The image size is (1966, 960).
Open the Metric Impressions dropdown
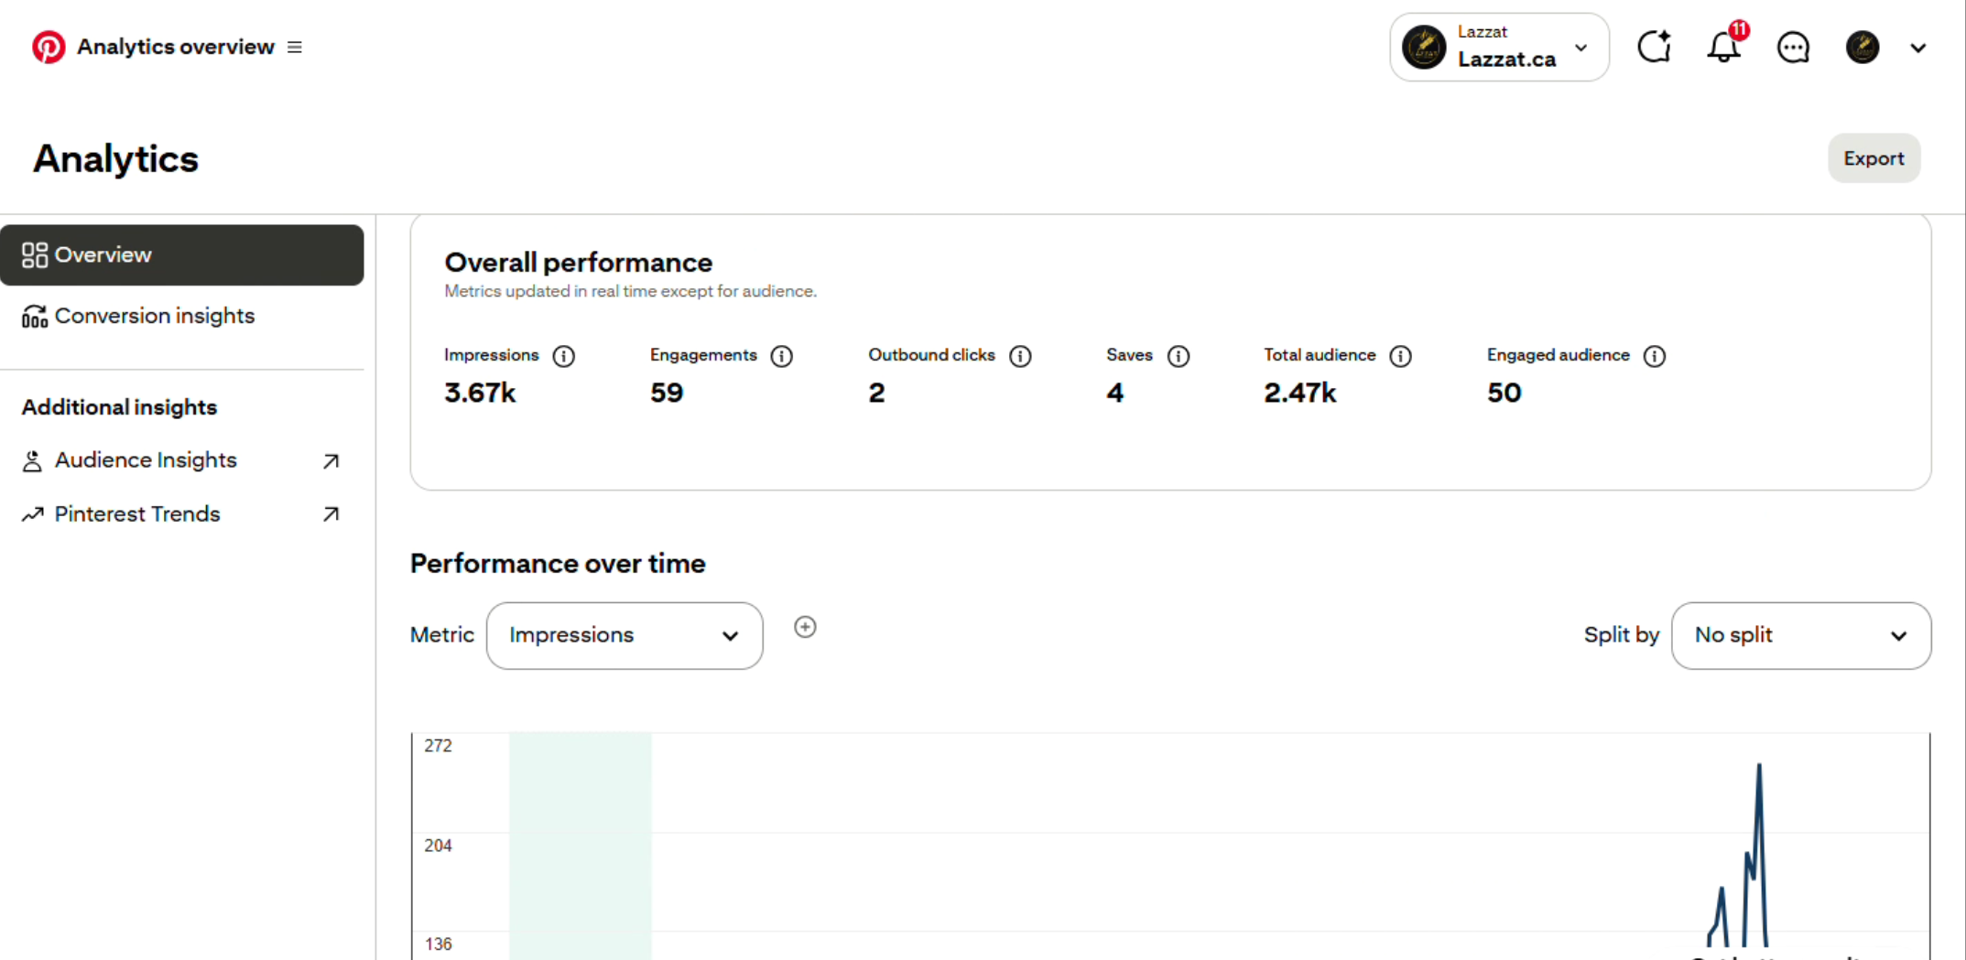coord(625,635)
